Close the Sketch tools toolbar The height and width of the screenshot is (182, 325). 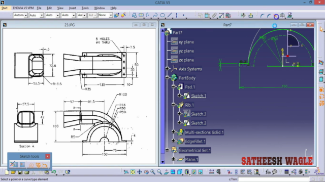47,156
